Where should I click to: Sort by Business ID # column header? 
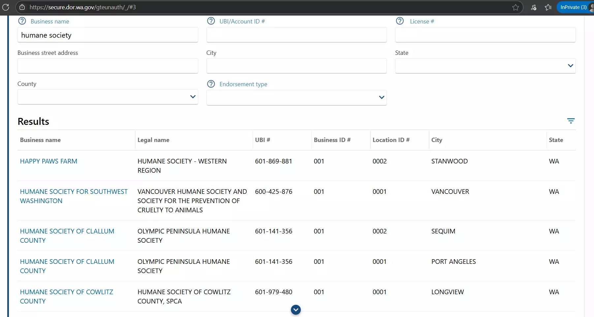332,140
